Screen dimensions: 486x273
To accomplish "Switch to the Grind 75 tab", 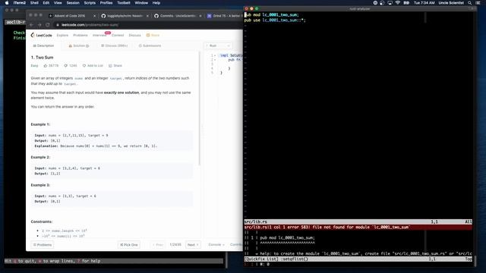I will (225, 16).
